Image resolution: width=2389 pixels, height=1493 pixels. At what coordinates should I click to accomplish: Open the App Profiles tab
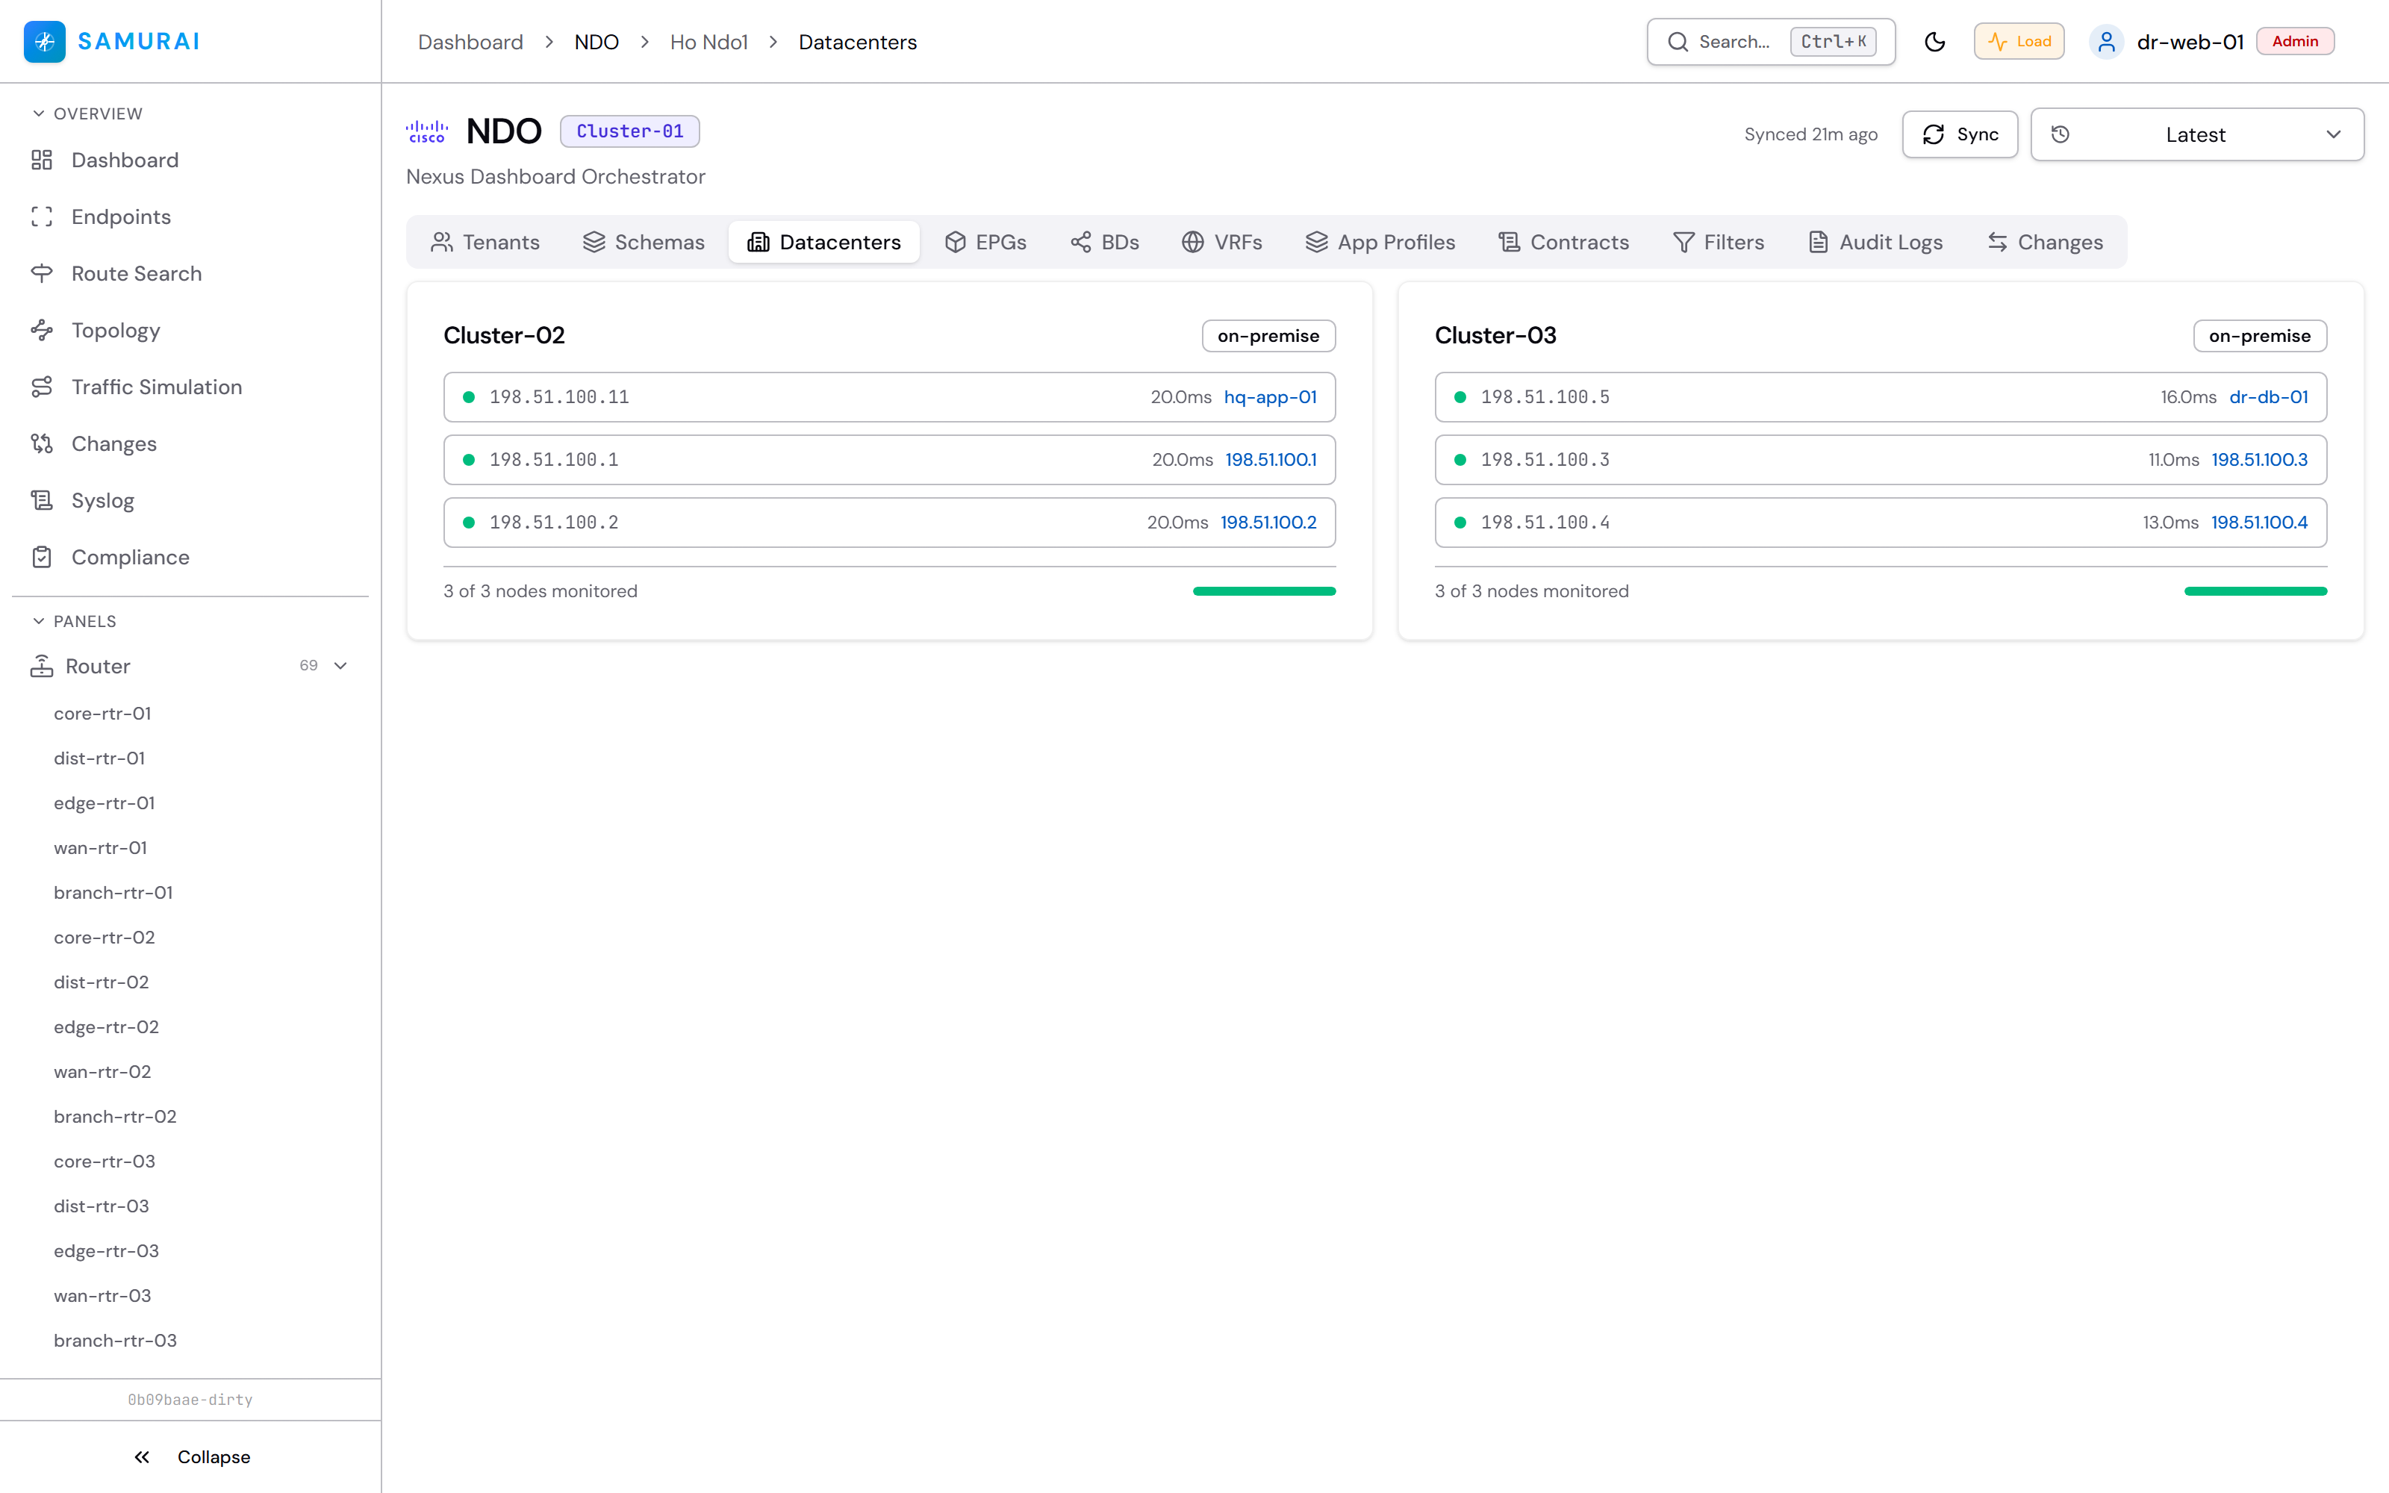pyautogui.click(x=1380, y=242)
